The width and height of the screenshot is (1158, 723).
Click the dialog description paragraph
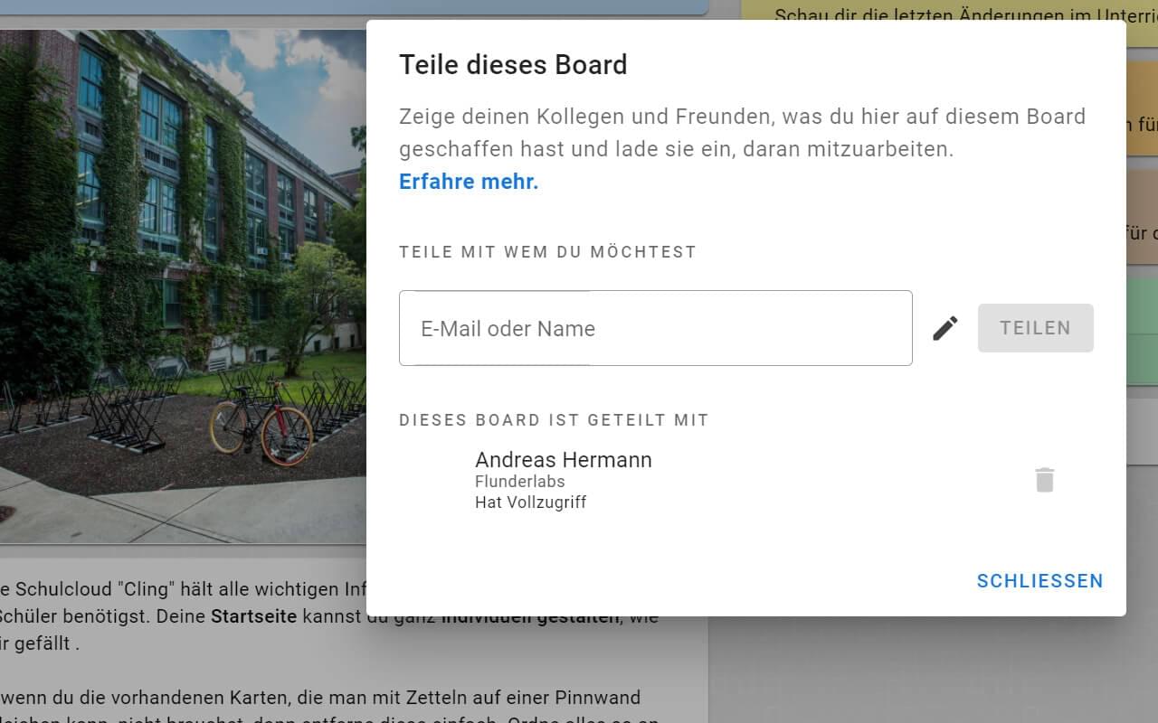tap(742, 133)
